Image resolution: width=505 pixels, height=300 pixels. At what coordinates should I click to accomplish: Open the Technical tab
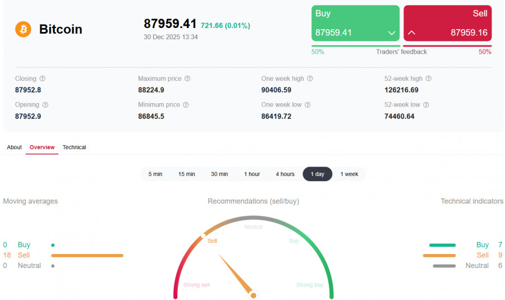pos(75,147)
